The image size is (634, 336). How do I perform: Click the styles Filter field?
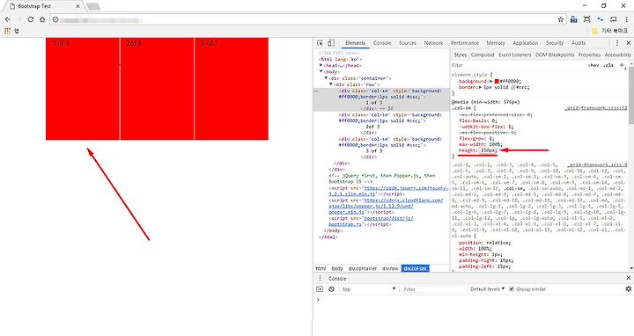tap(518, 65)
